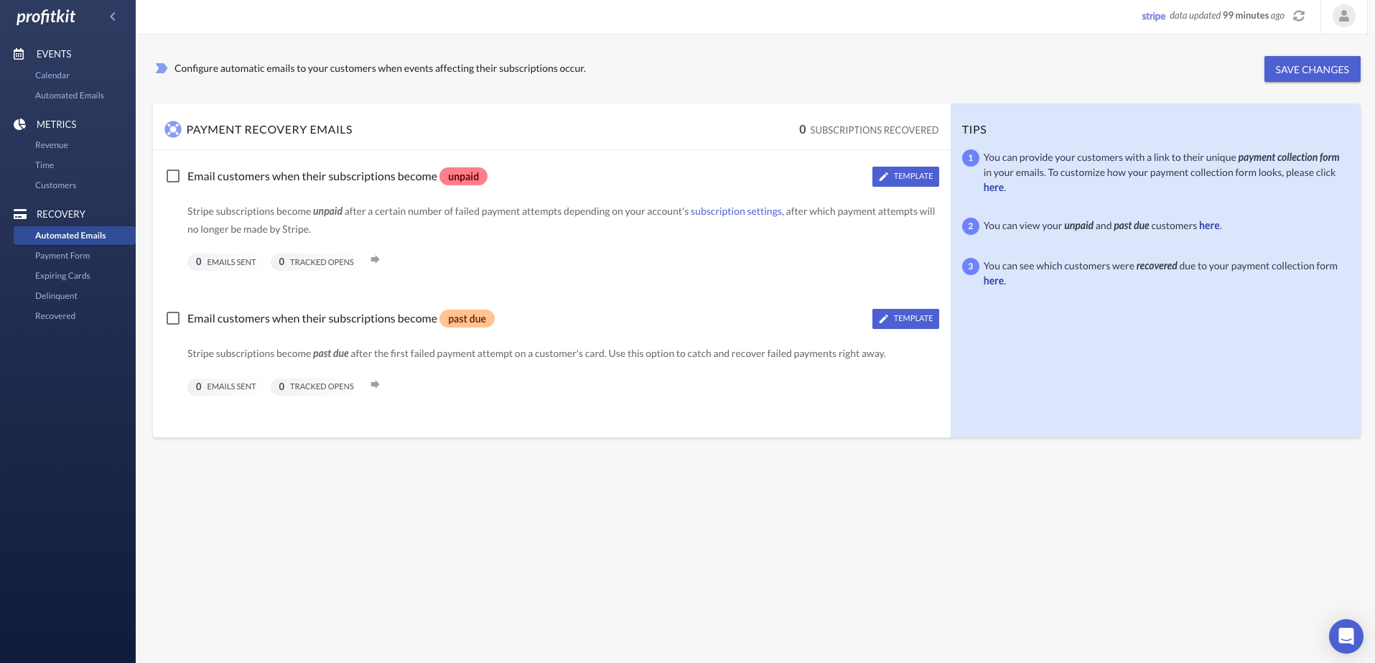Click the arrow icon beside past due tracked opens
Image resolution: width=1375 pixels, height=663 pixels.
click(x=375, y=385)
